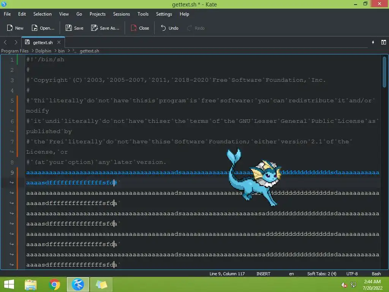Open the Settings menu
The width and height of the screenshot is (389, 292).
[x=164, y=14]
